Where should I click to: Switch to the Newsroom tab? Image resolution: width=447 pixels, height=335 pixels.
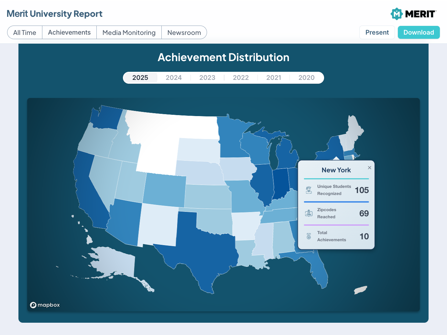tap(184, 33)
